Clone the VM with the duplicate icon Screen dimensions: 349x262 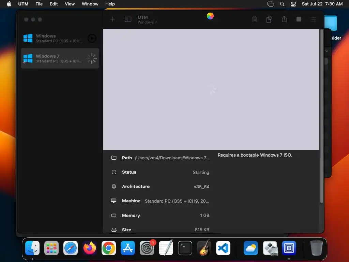[269, 19]
